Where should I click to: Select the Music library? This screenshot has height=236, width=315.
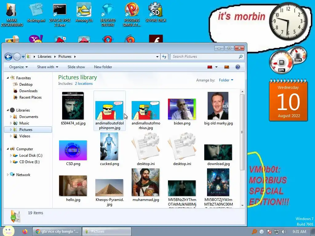(24, 123)
